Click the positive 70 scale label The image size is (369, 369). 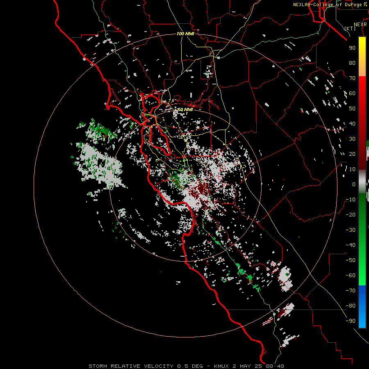point(352,78)
